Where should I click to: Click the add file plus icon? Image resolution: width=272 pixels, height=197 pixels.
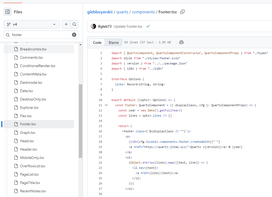click(x=66, y=24)
